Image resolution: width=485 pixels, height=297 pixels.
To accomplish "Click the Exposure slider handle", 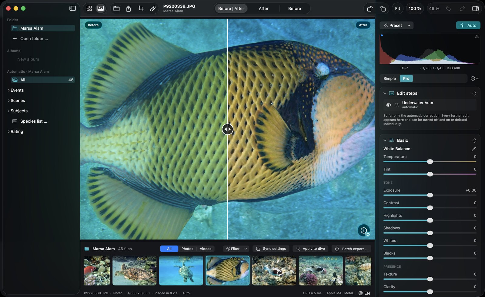I will tap(430, 195).
